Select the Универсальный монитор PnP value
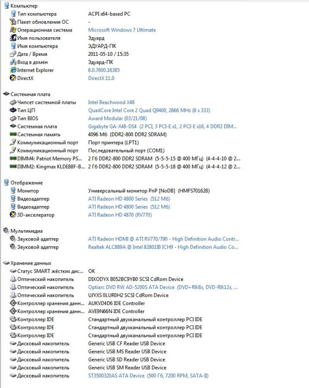This screenshot has width=309, height=388. [x=149, y=191]
